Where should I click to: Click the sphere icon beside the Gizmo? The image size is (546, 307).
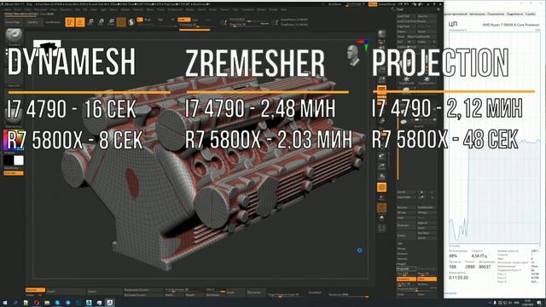click(x=131, y=22)
